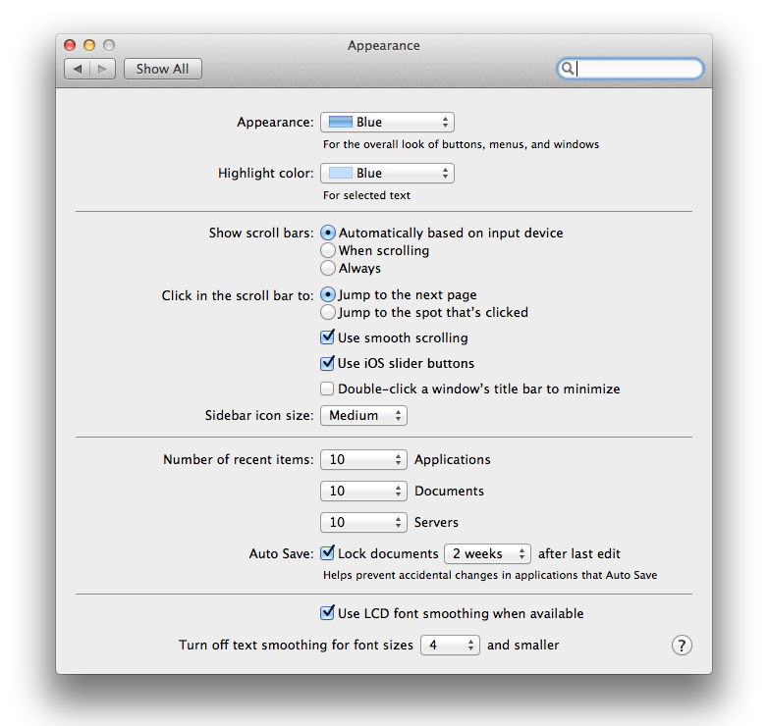Open the 2 weeks lock interval dropdown

tap(487, 553)
